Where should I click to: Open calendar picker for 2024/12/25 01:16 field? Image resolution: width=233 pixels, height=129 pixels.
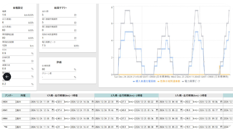coord(157,110)
